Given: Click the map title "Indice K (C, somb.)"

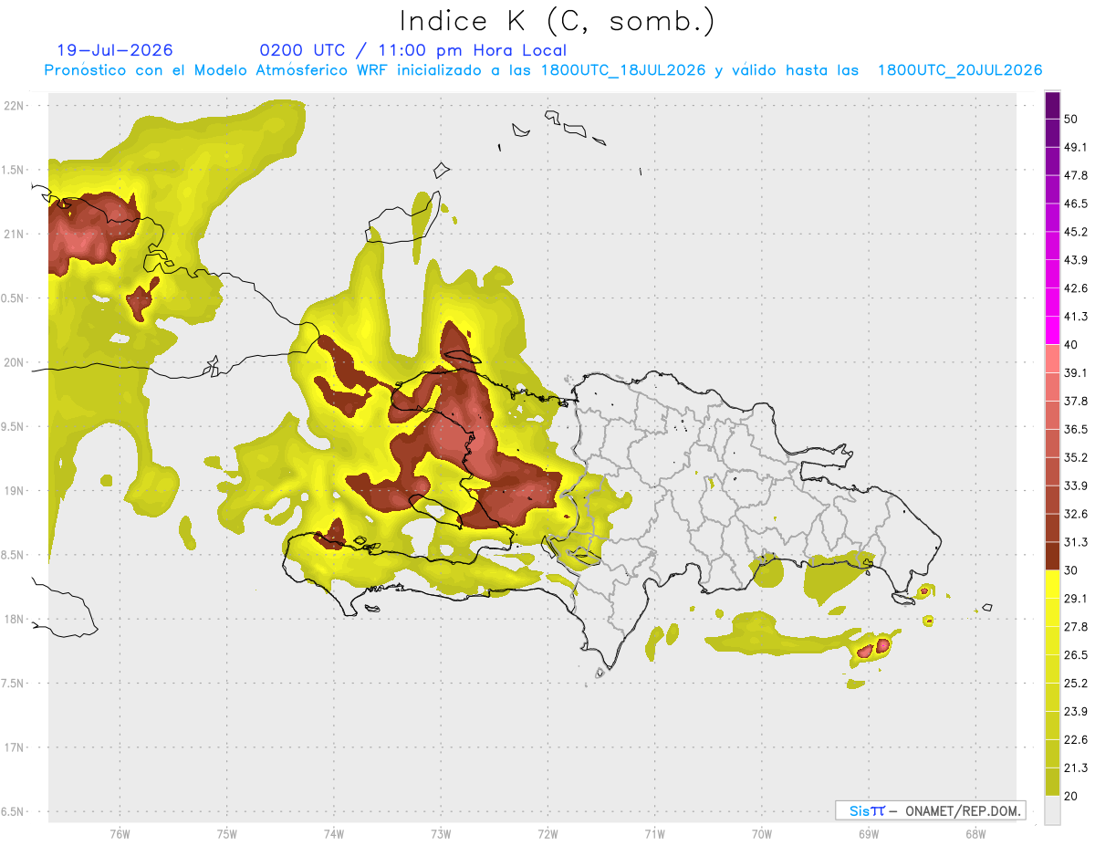Looking at the screenshot, I should click(557, 21).
